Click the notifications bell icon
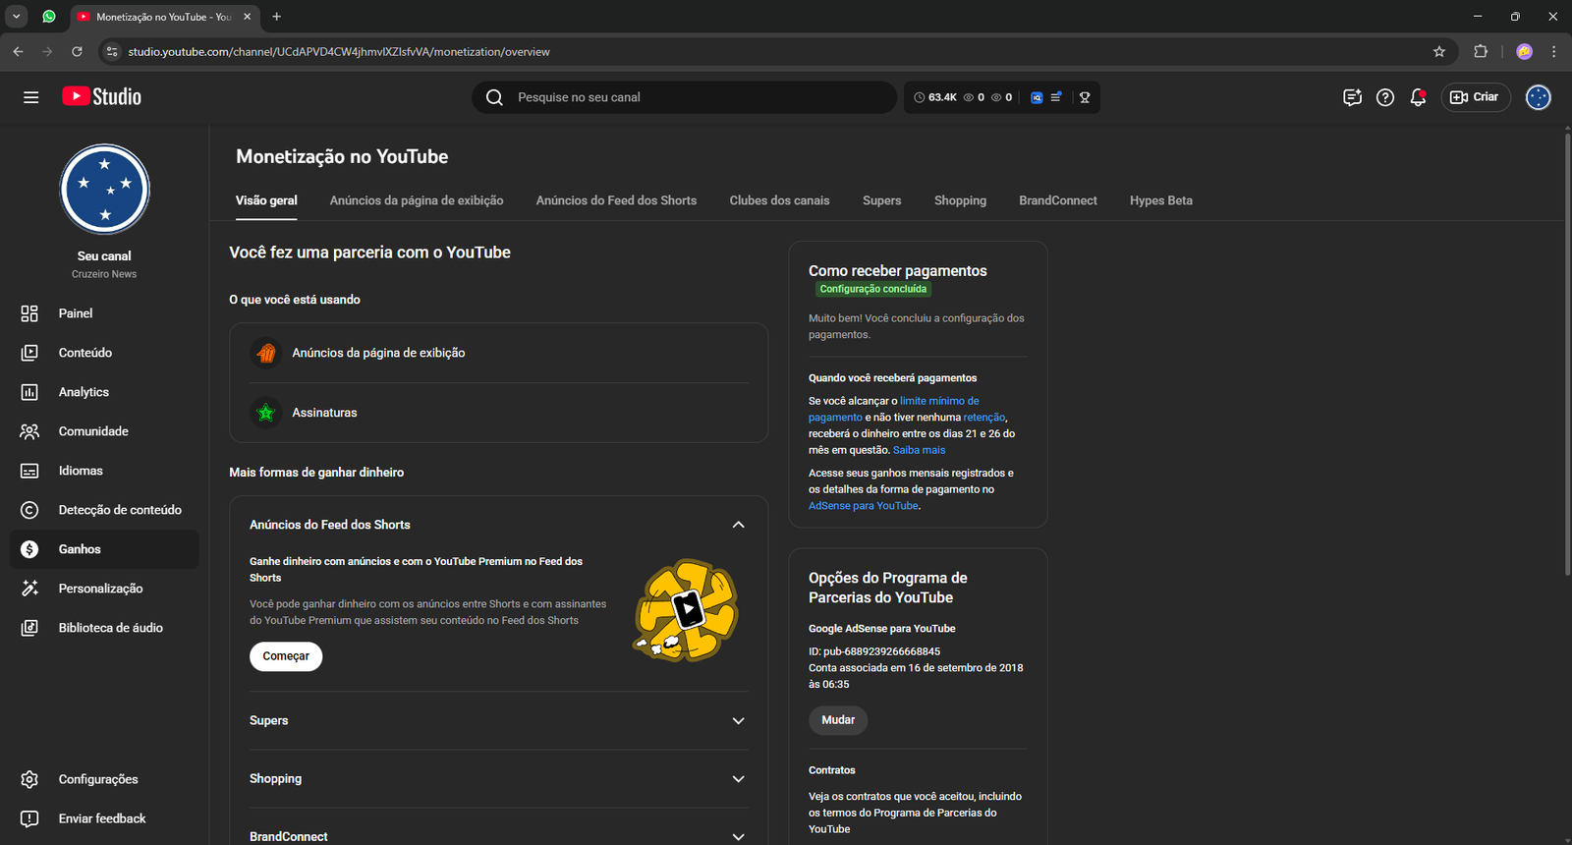 [1418, 97]
